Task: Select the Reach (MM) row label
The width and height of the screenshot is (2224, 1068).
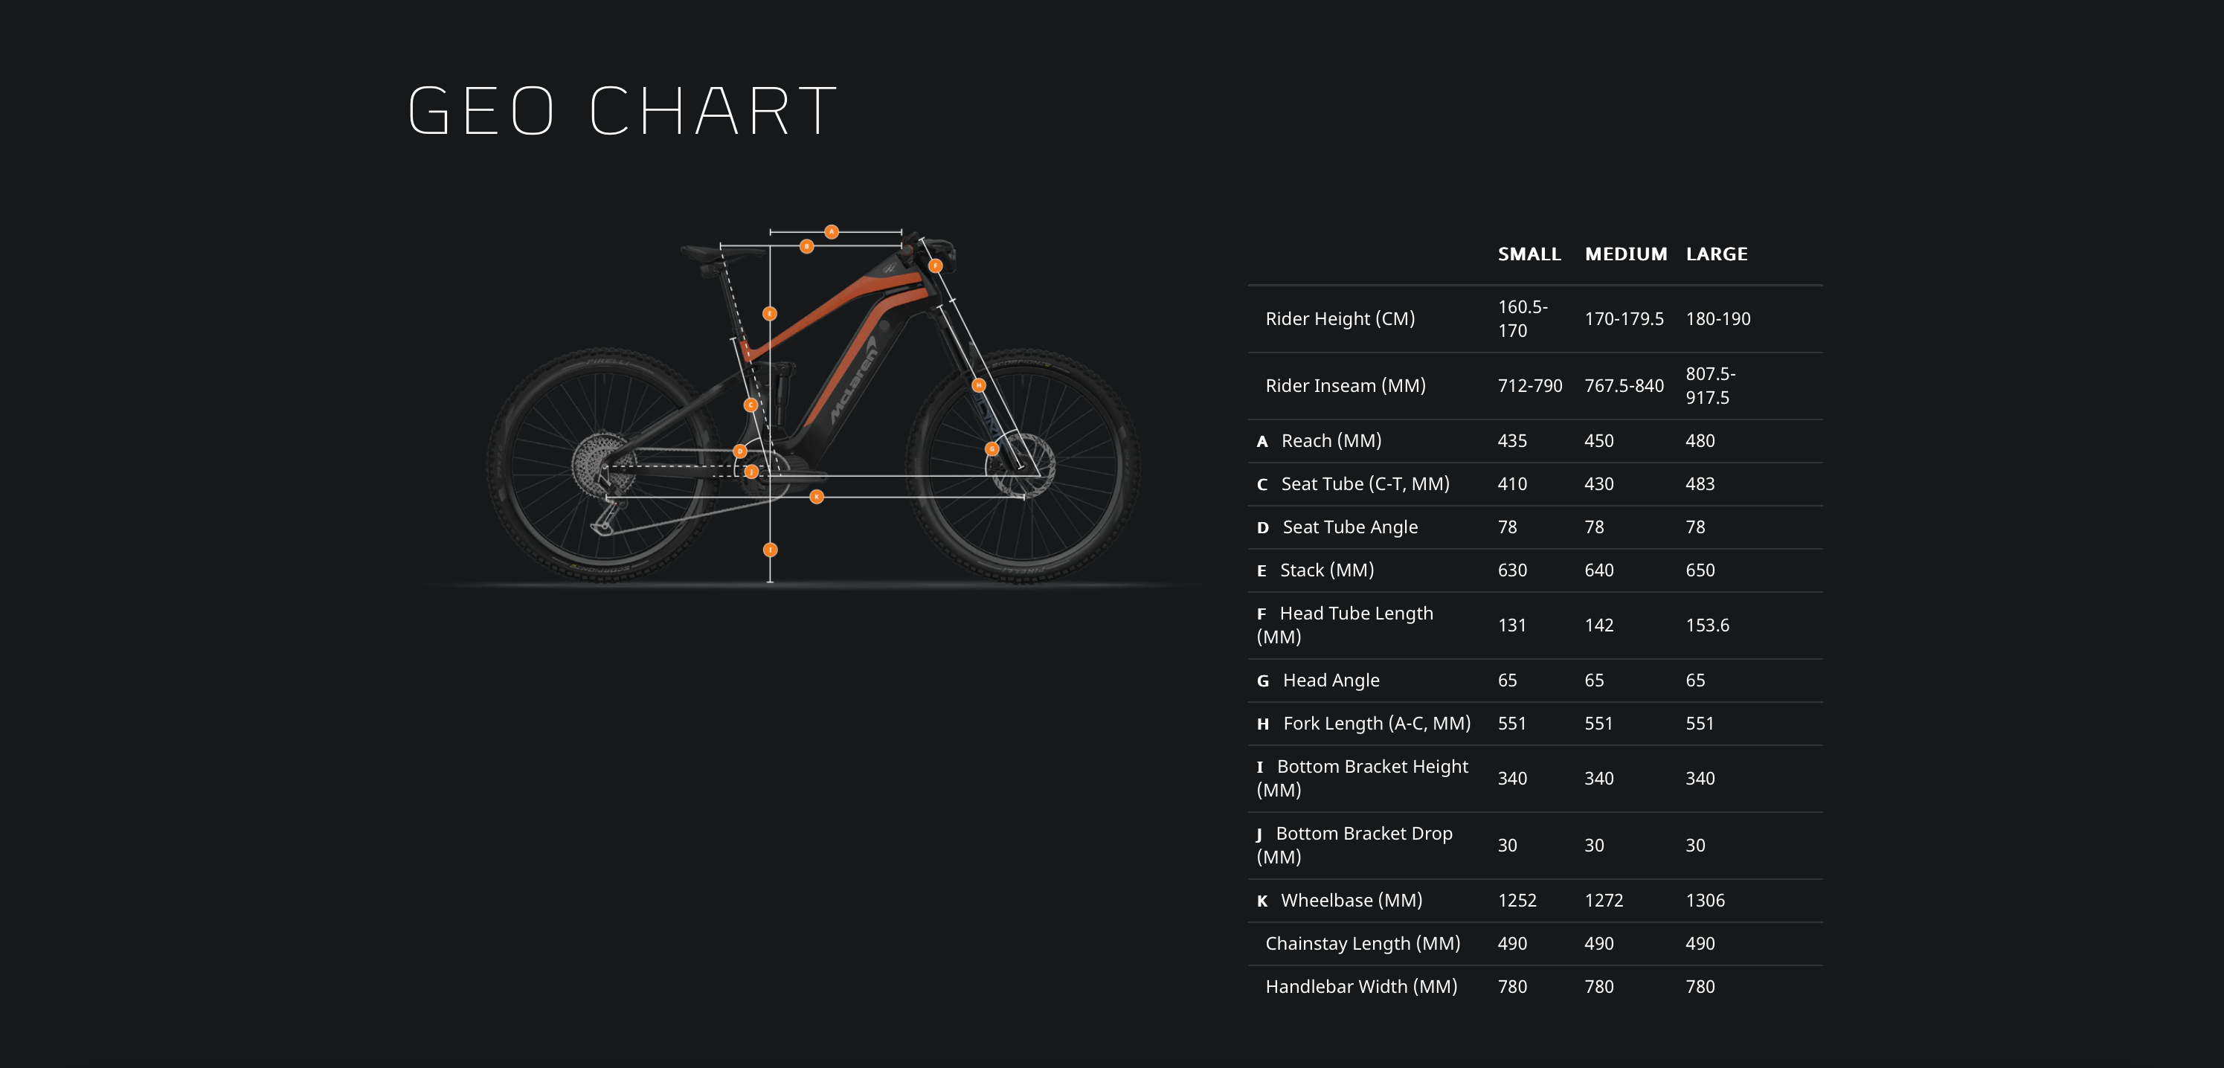Action: coord(1331,440)
